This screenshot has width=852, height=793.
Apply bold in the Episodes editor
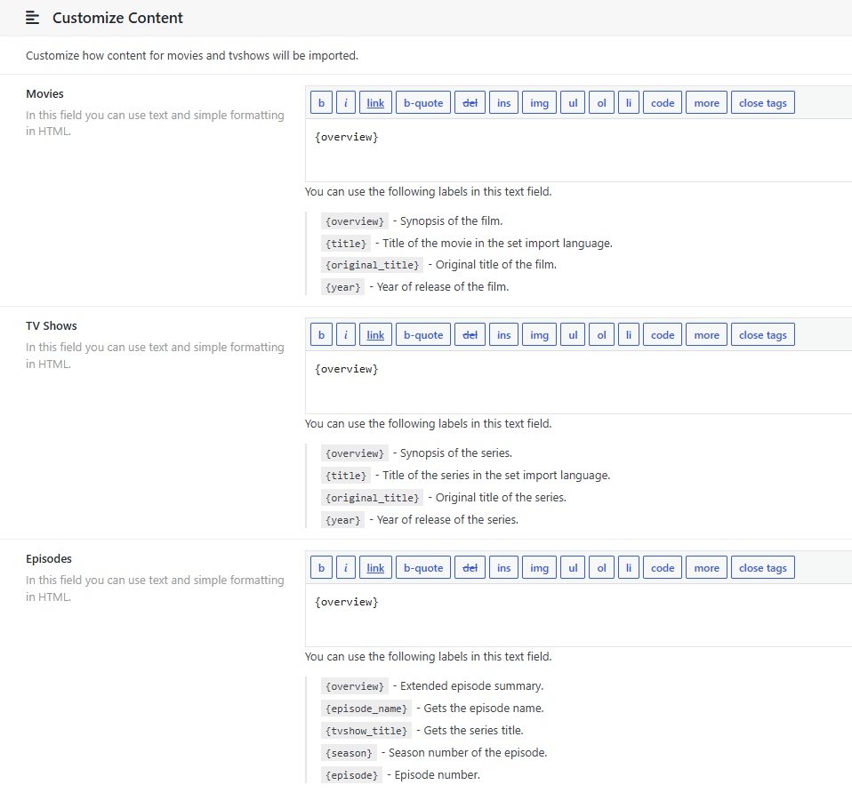[321, 567]
